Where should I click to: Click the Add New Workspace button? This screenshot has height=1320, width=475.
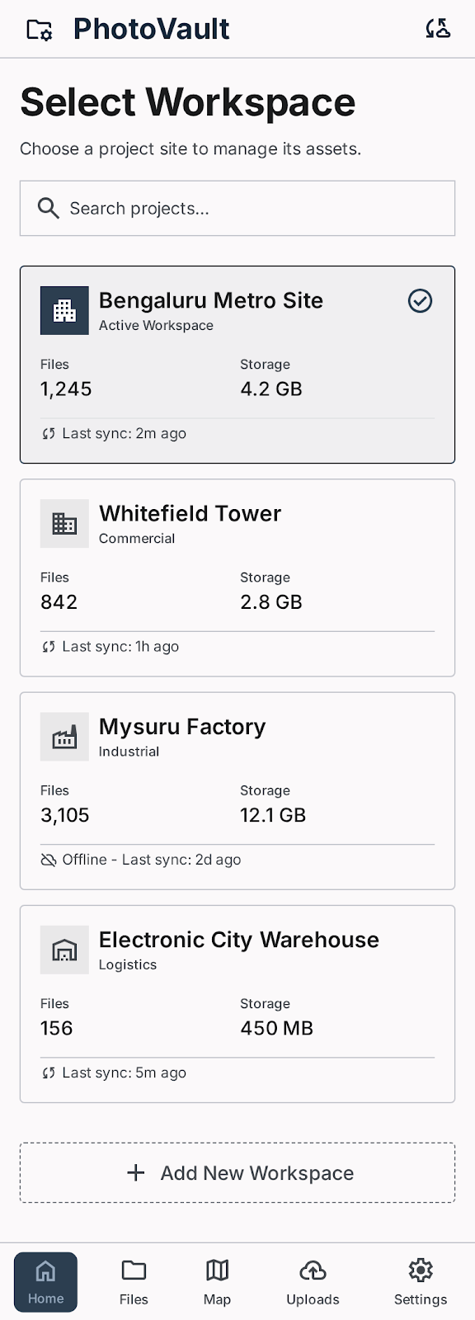[237, 1172]
